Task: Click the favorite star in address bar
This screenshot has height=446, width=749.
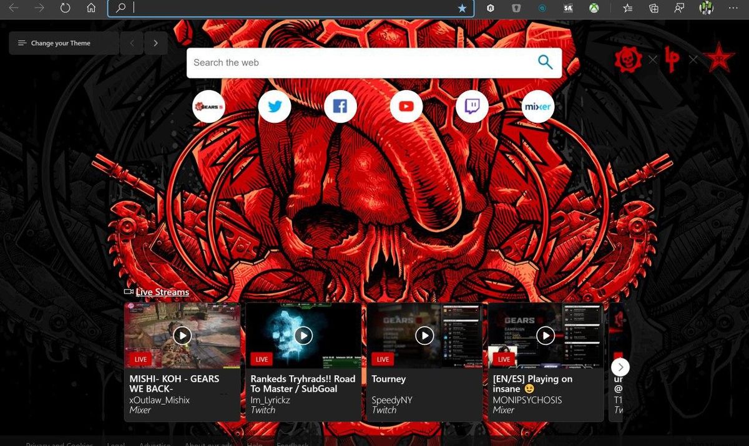Action: (x=462, y=8)
